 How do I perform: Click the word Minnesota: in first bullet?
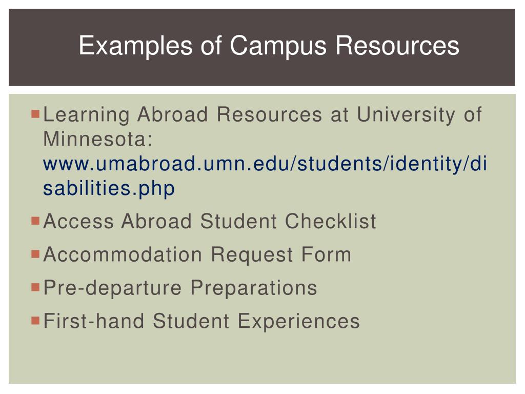coord(98,139)
